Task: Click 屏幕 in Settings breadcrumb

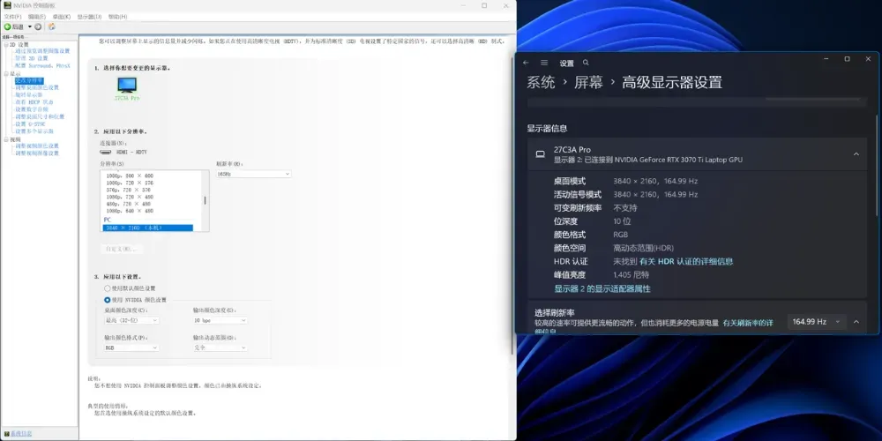Action: click(588, 82)
